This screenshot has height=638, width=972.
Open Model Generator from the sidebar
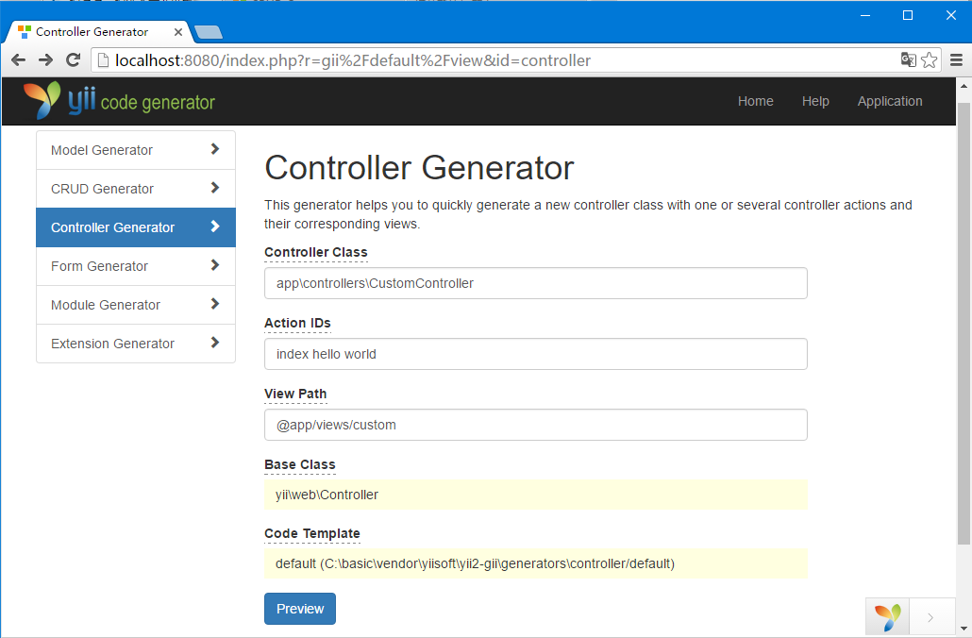coord(136,150)
